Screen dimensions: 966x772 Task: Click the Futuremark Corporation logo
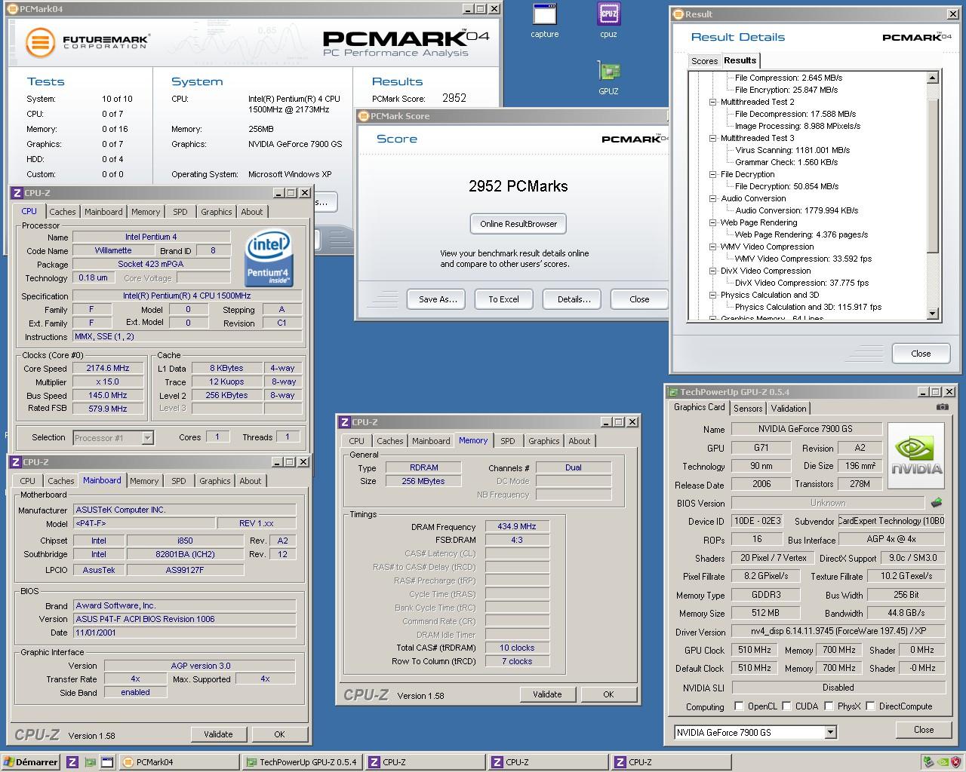[88, 41]
